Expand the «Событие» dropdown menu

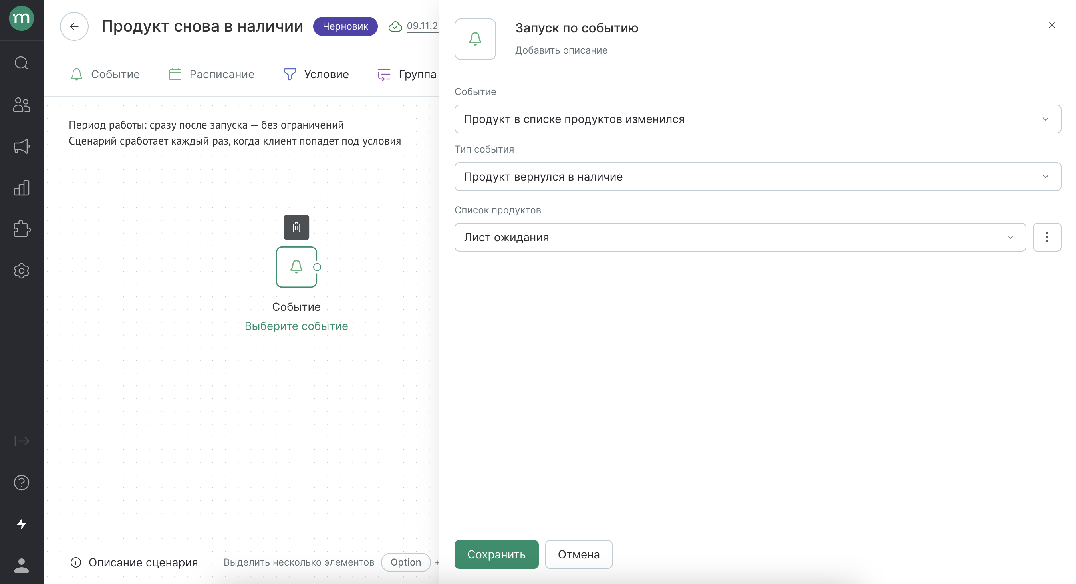coord(758,119)
